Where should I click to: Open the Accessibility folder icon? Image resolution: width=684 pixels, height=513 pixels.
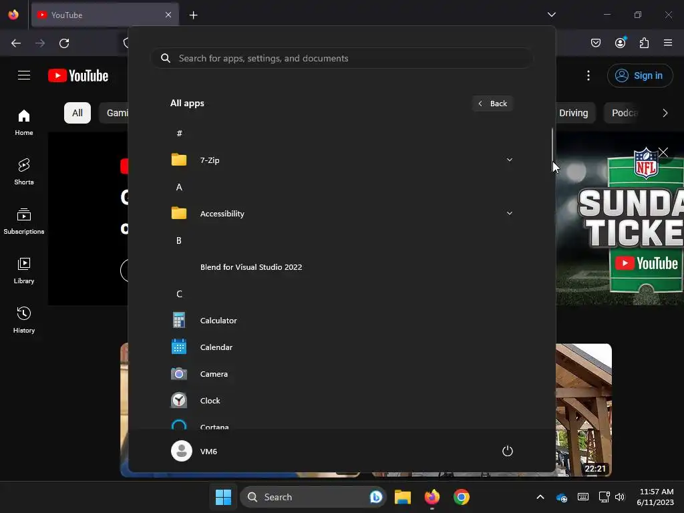(179, 213)
